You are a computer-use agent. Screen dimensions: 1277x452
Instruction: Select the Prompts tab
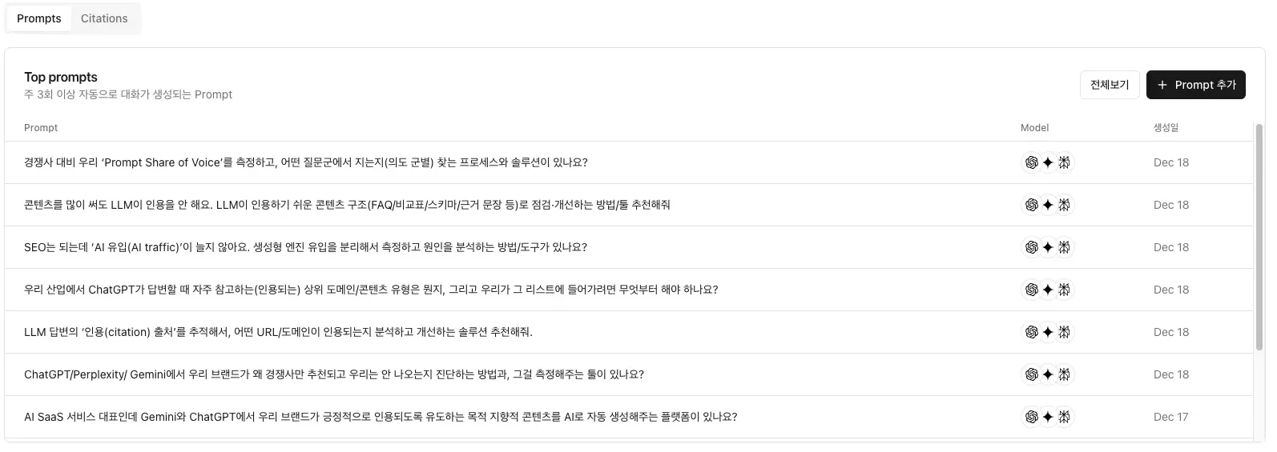[38, 18]
